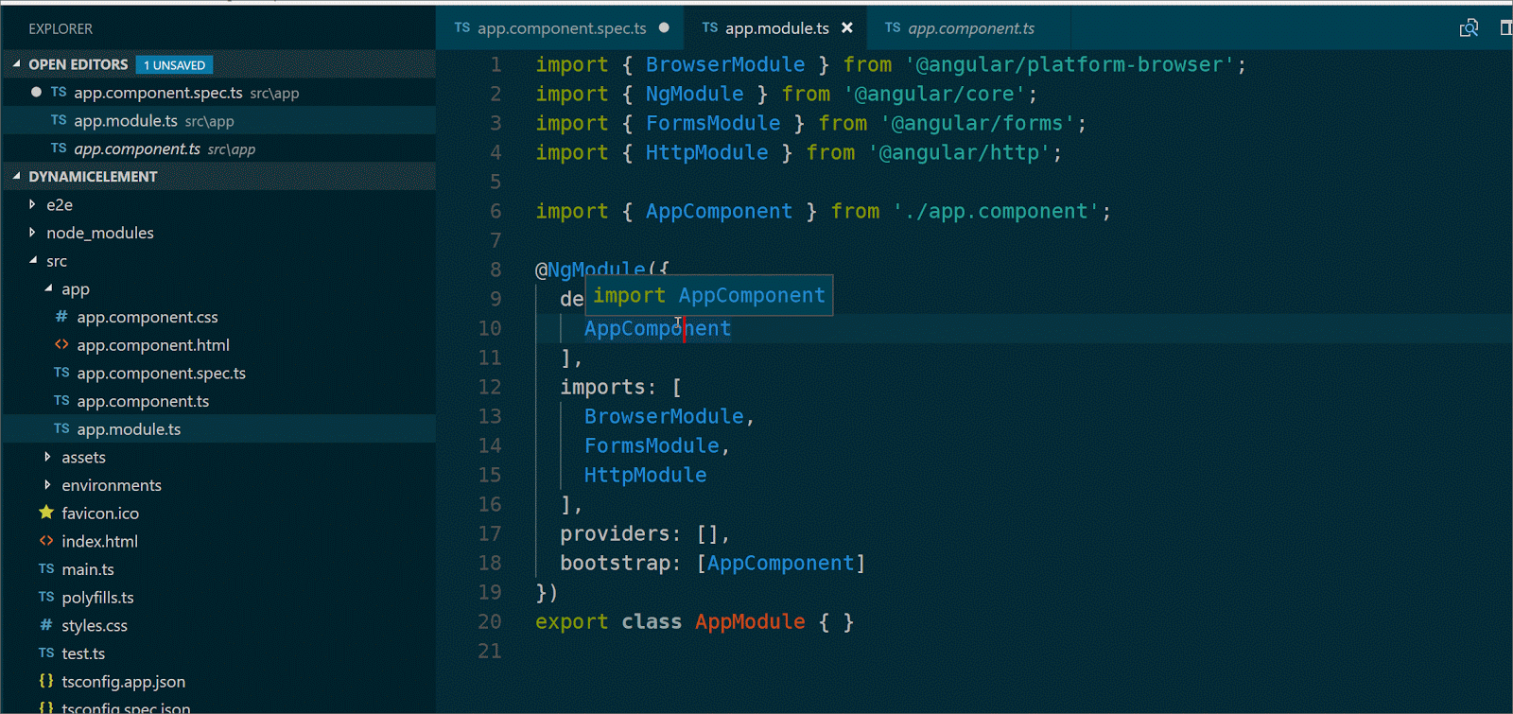1513x714 pixels.
Task: Click the unsaved dot on app.component.spec.ts tab
Action: [664, 28]
